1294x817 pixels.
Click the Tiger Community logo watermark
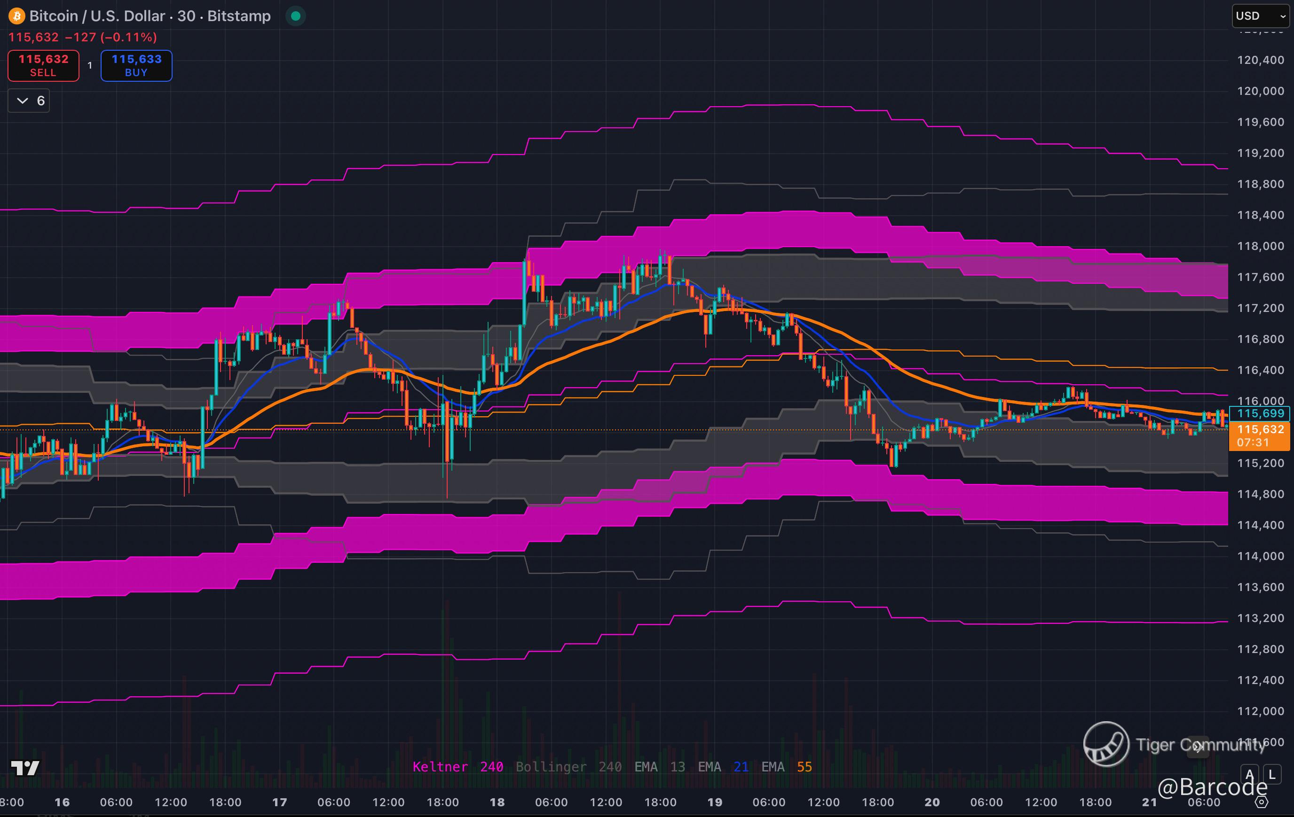coord(1106,744)
